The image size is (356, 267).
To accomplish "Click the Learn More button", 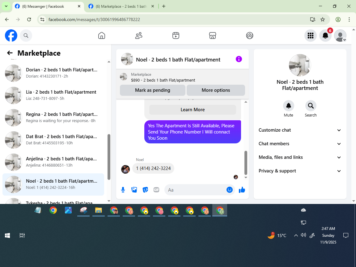I will click(193, 110).
